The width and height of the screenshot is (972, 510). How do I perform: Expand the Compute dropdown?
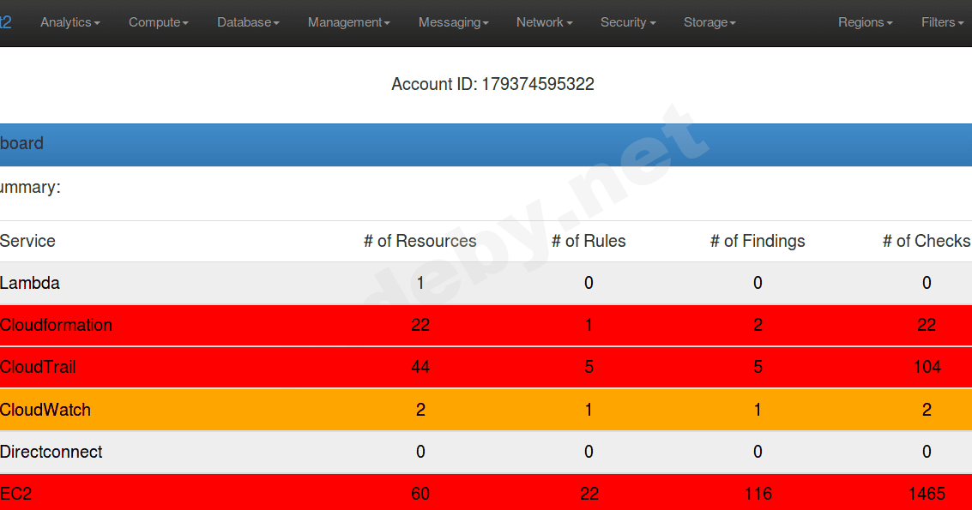[x=158, y=22]
